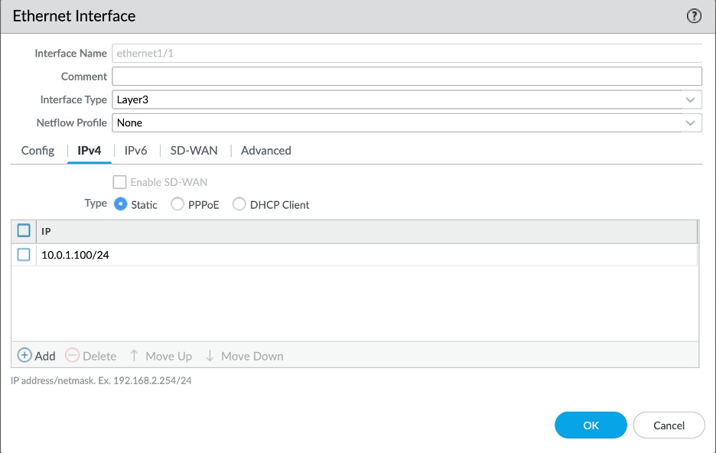Check the checkbox next to 10.0.1.100/24
716x453 pixels.
pos(23,254)
